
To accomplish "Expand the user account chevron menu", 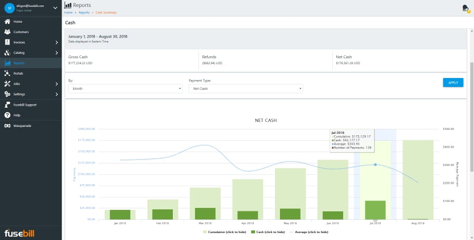I will click(x=55, y=8).
